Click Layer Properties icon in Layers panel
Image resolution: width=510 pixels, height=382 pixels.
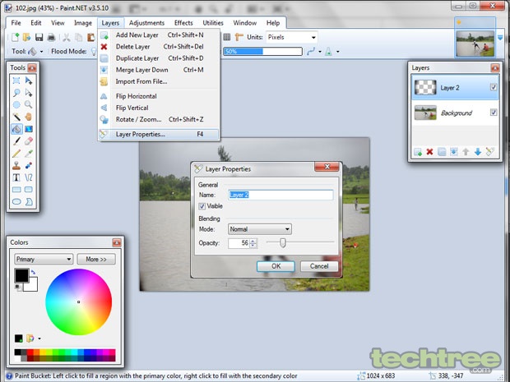[x=489, y=152]
